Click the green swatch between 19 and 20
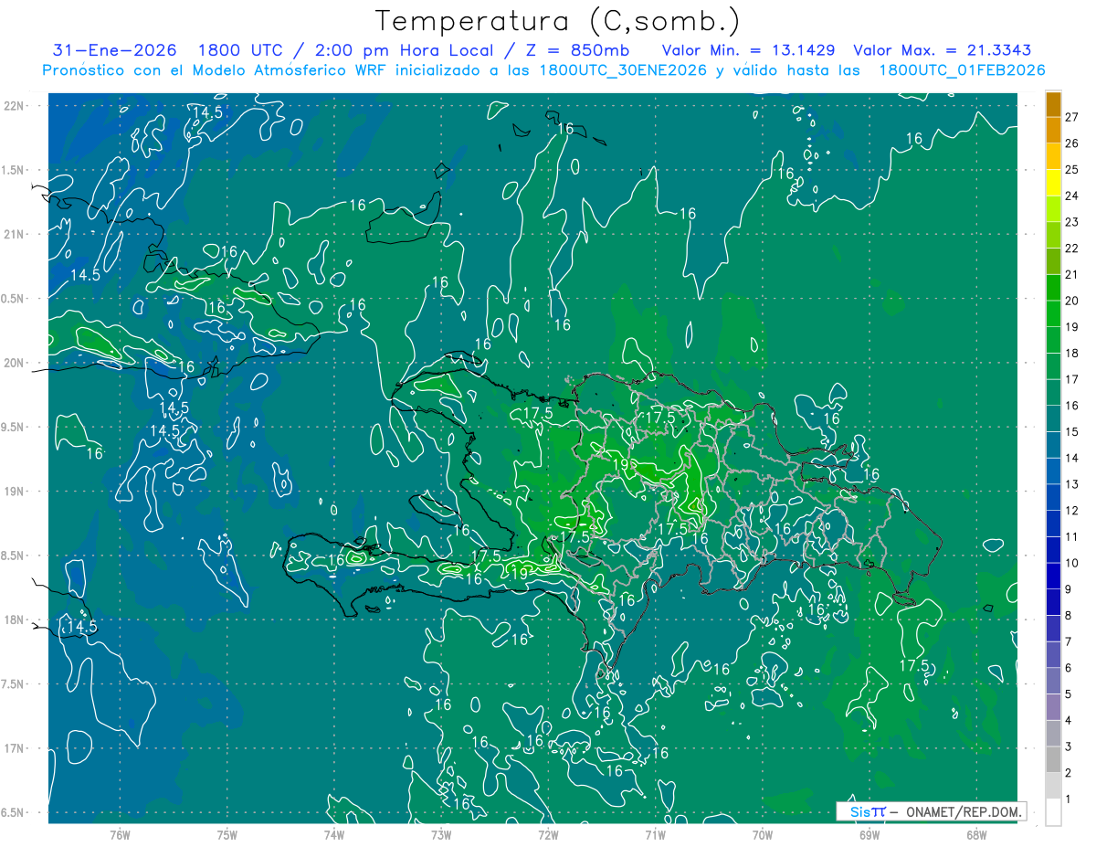 [x=1053, y=314]
